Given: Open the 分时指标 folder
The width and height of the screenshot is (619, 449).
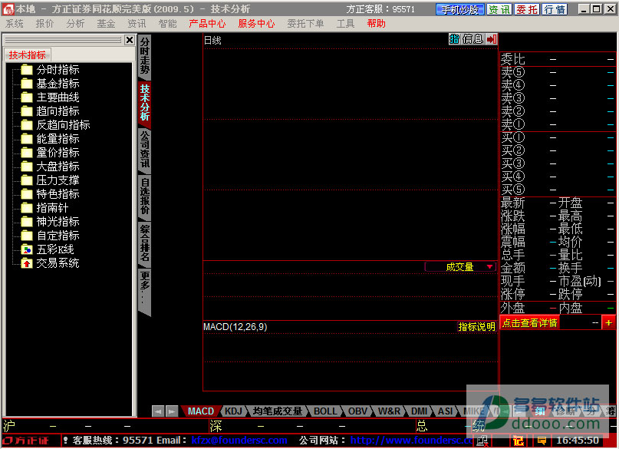Looking at the screenshot, I should (x=50, y=70).
